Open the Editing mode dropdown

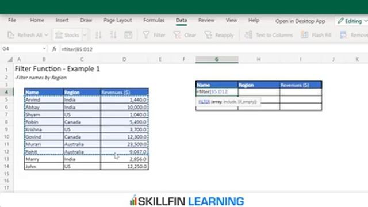click(x=352, y=21)
